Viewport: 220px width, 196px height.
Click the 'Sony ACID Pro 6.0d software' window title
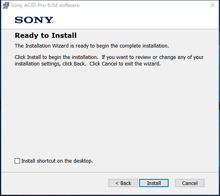[45, 5]
